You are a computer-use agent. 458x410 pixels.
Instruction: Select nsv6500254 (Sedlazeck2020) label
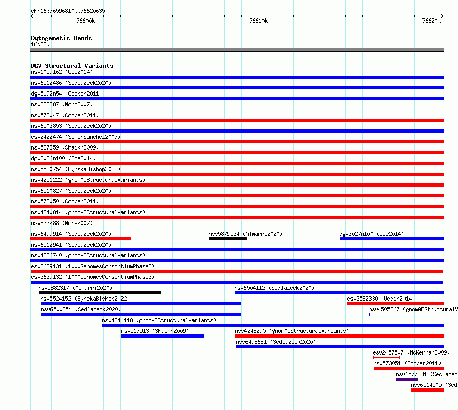[81, 309]
